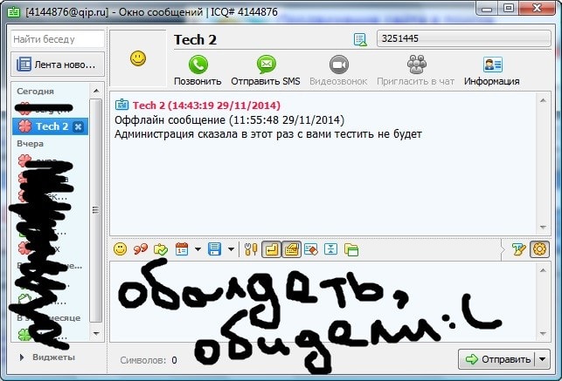Close the Tech 2 conversation tab with X
Screen dimensions: 562x381
click(78, 126)
